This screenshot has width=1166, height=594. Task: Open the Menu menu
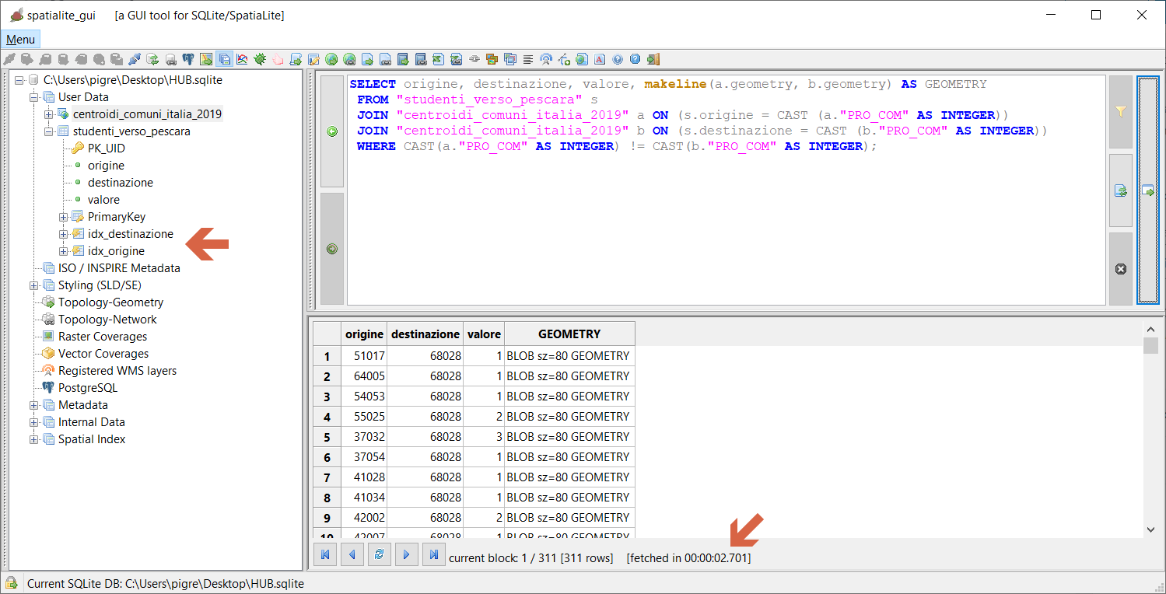(x=20, y=40)
